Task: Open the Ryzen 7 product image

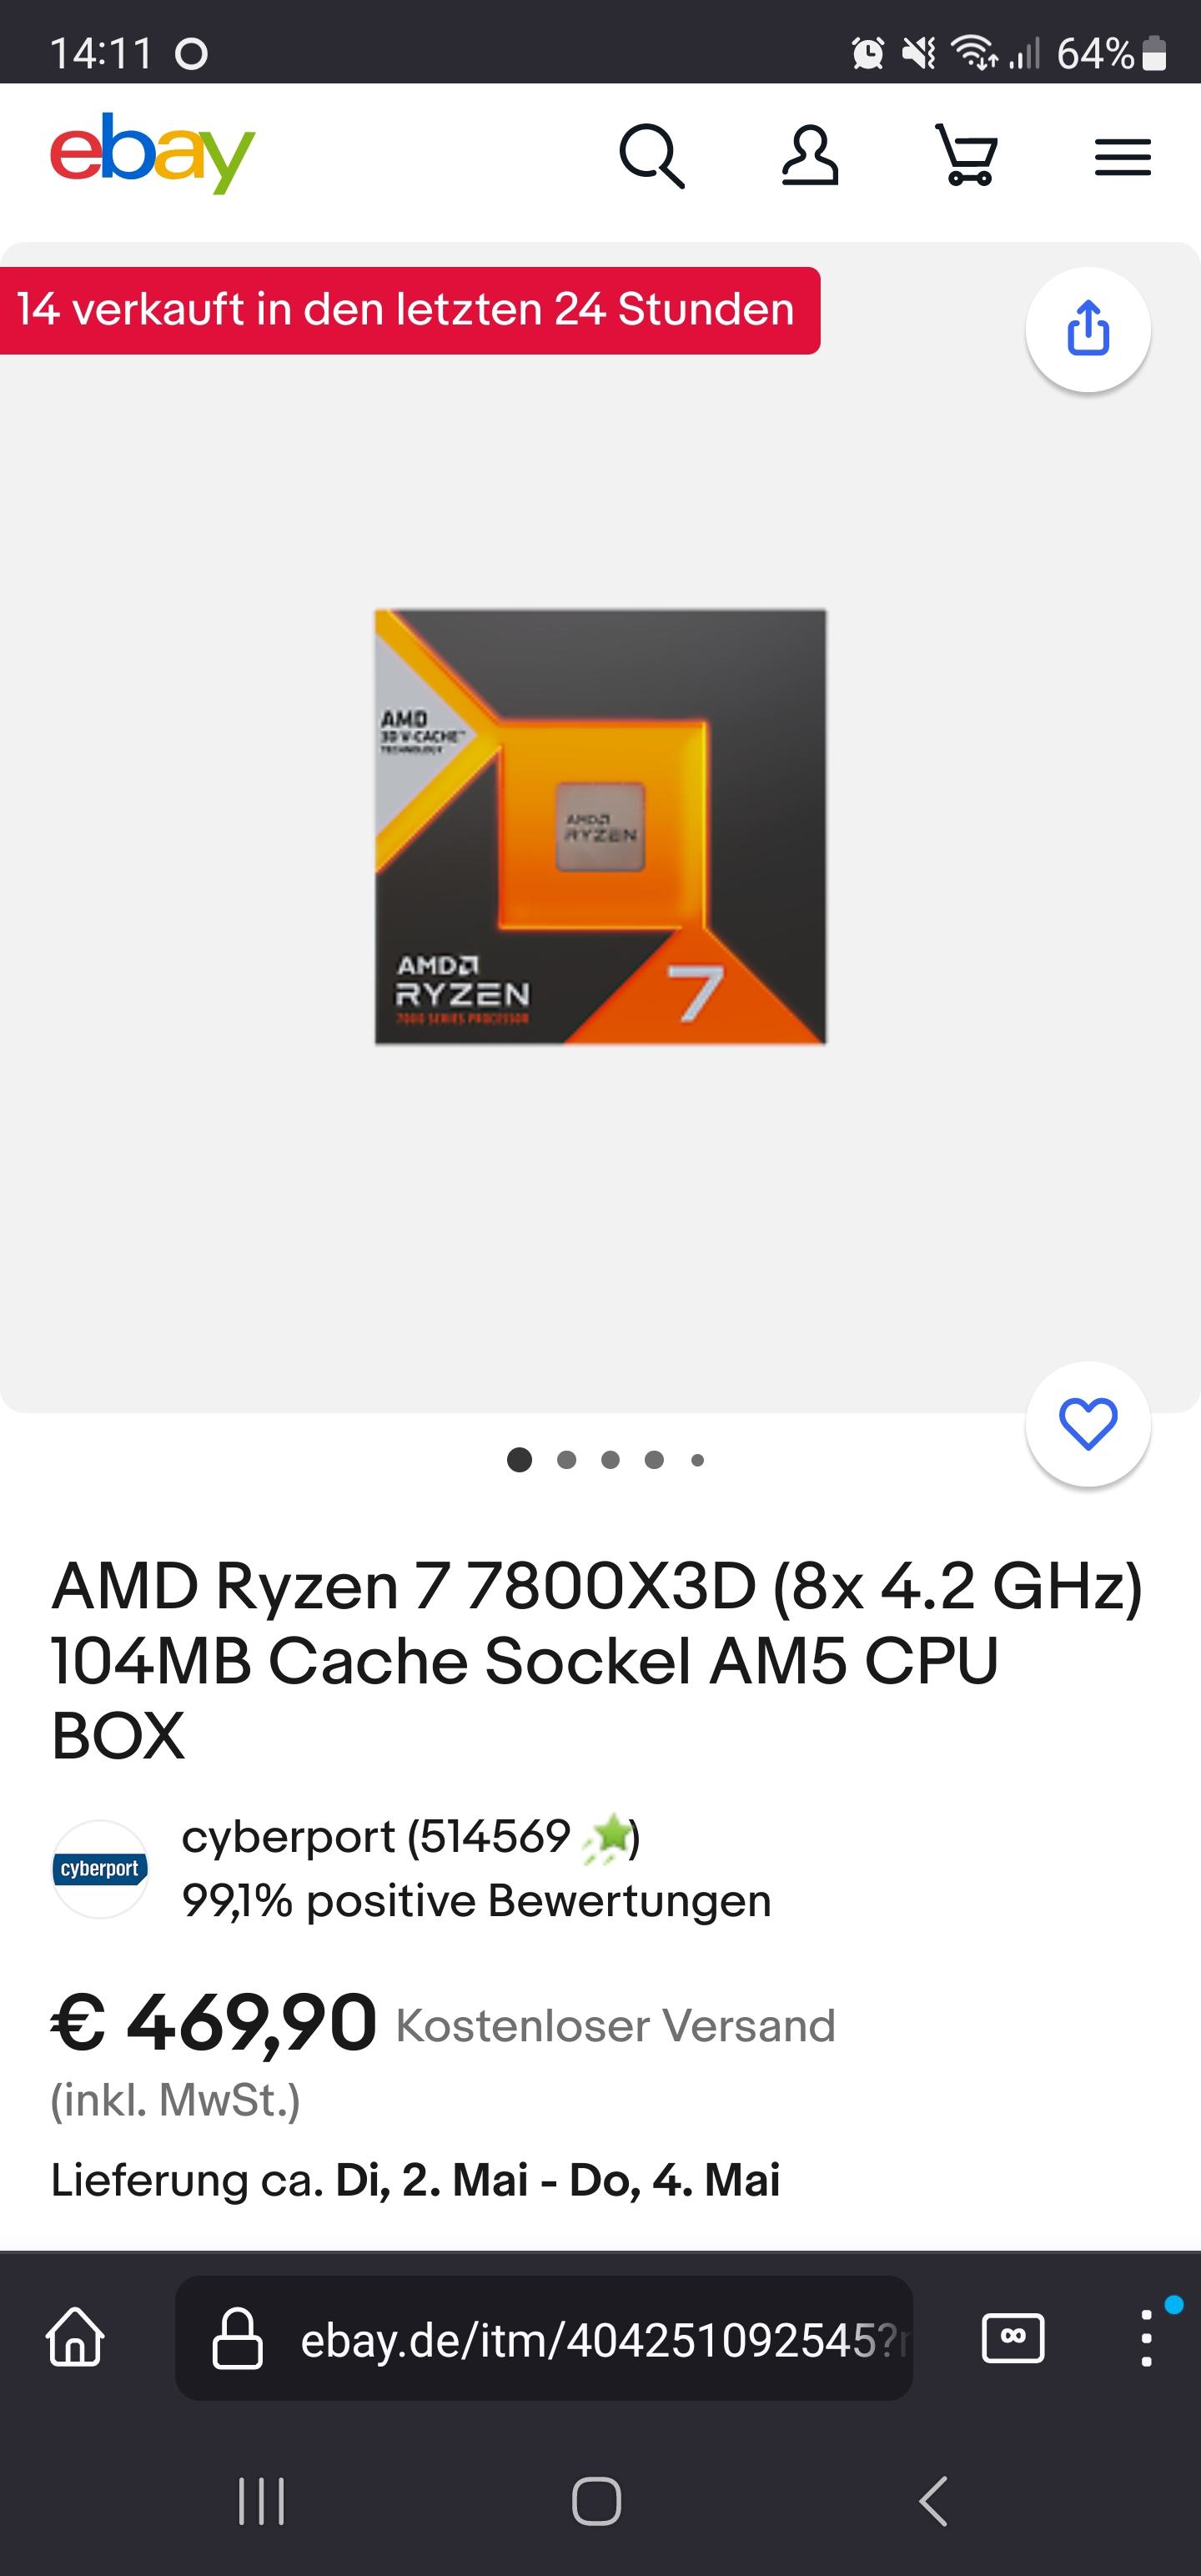Action: 600,827
